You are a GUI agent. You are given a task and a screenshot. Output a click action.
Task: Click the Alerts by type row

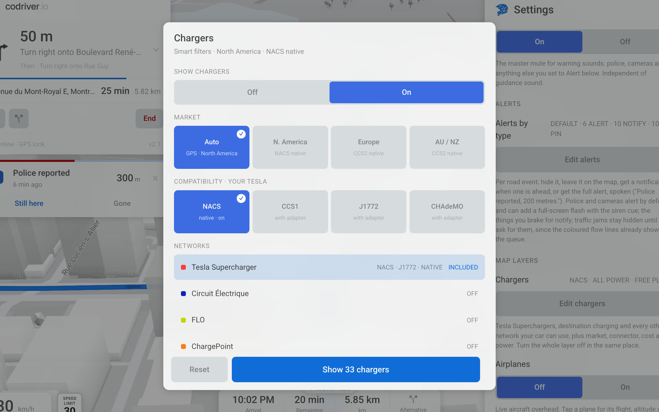tap(577, 129)
